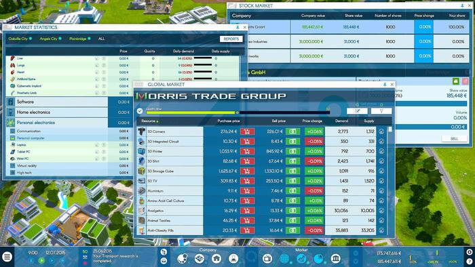Toggle the quality filter checkmark in Global Market
Screen dimensions: 475x267
[140, 111]
